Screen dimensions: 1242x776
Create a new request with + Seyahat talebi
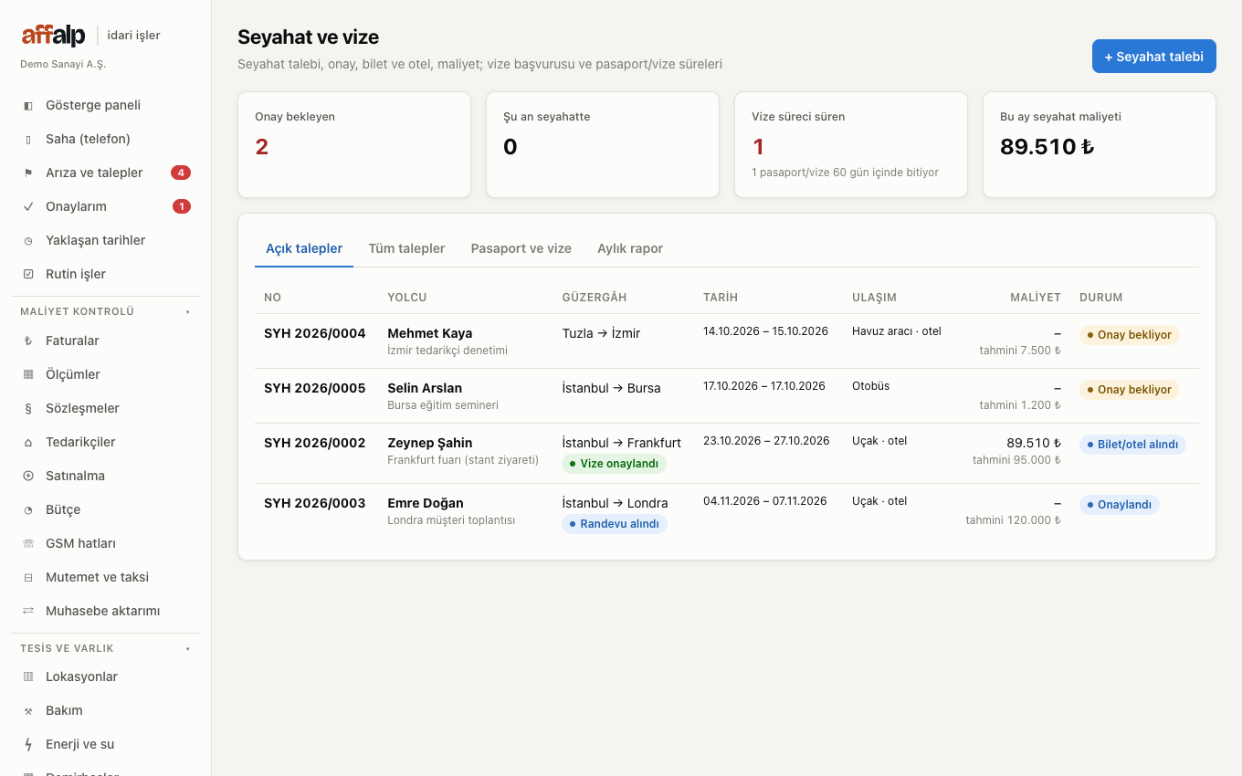pos(1154,57)
